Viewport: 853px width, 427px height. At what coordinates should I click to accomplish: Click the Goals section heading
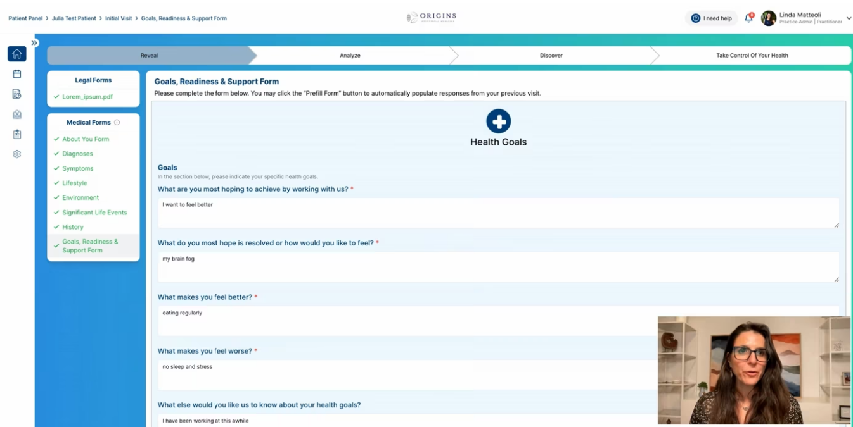tap(167, 168)
